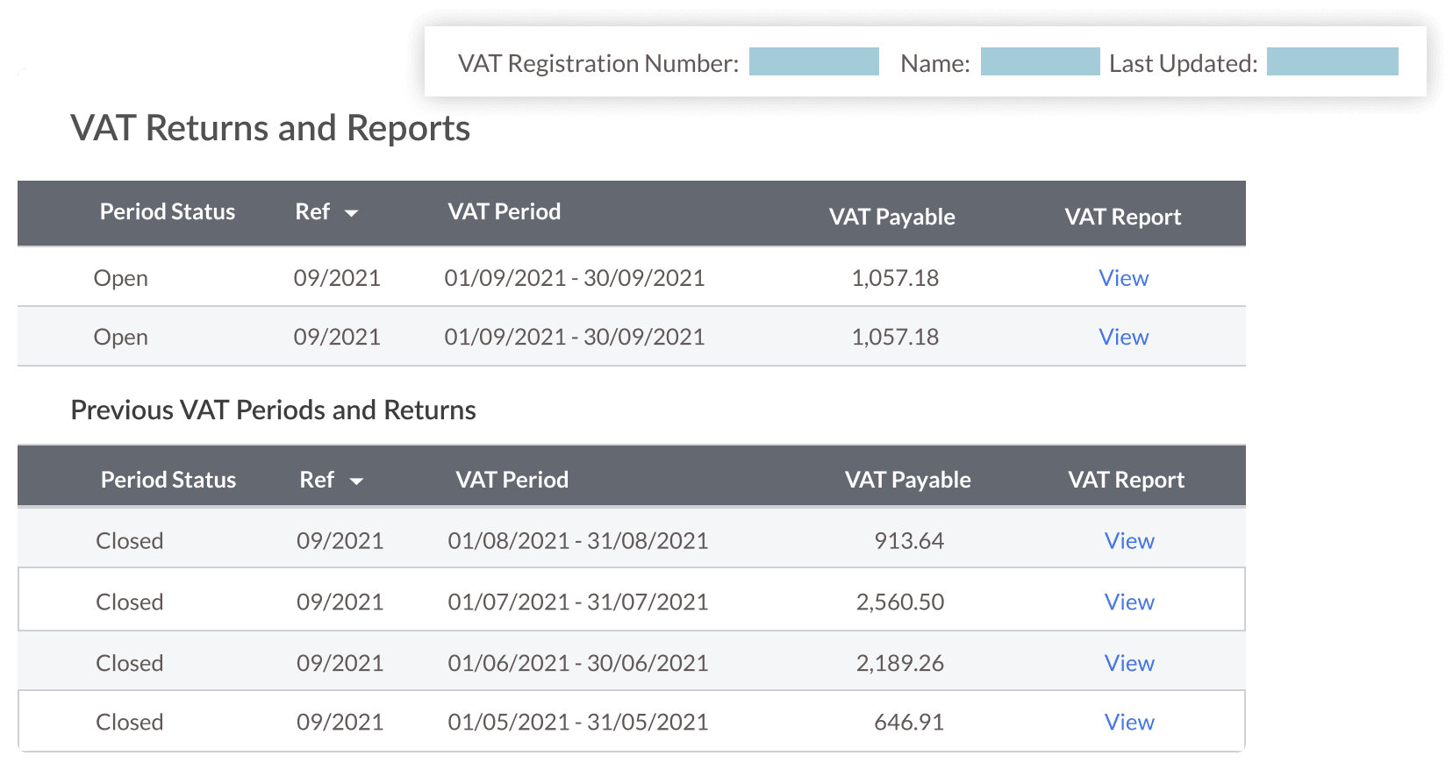Screen dimensions: 1453x770
Task: Click the redacted Last Updated value
Action: 1333,61
